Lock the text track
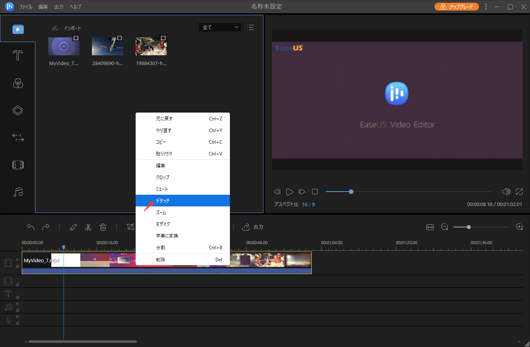The image size is (530, 347). (18, 297)
